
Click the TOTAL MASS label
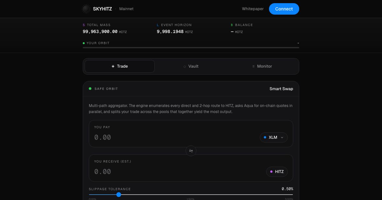point(99,25)
